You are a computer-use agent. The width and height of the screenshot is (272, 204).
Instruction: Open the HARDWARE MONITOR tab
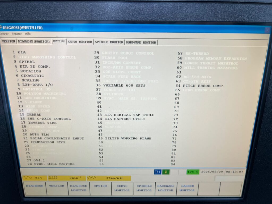coord(141,42)
